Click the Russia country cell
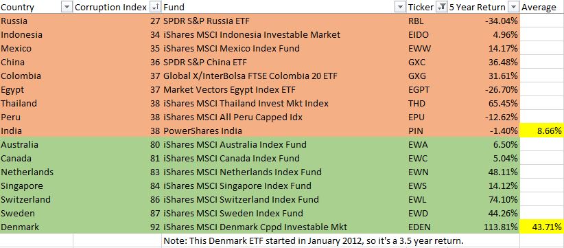The width and height of the screenshot is (564, 248). [x=36, y=21]
